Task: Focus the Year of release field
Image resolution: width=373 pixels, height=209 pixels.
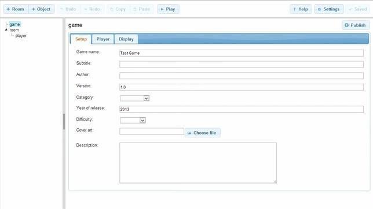Action: pos(242,109)
